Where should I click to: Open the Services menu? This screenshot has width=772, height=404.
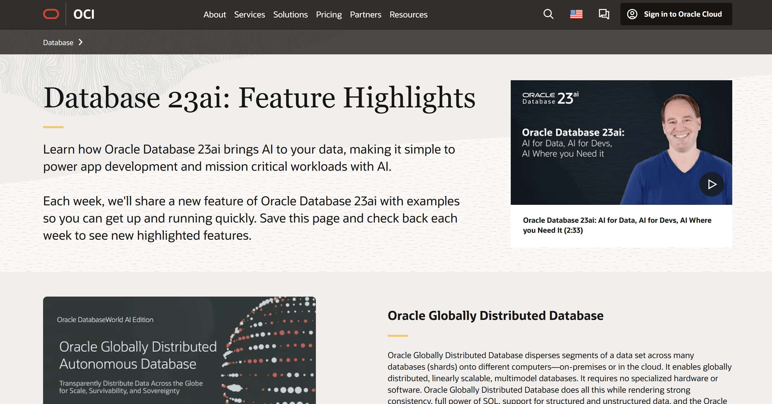click(249, 14)
